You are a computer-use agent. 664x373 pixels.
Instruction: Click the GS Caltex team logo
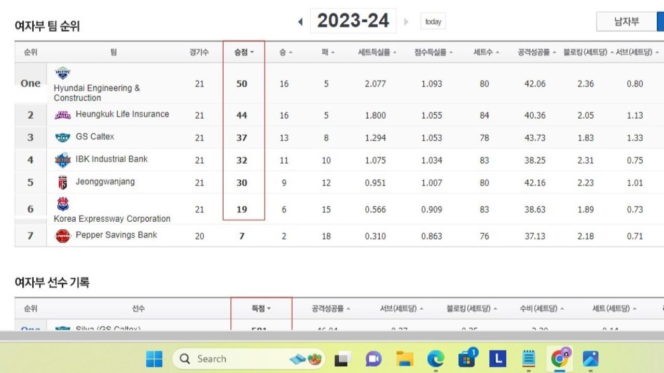62,137
